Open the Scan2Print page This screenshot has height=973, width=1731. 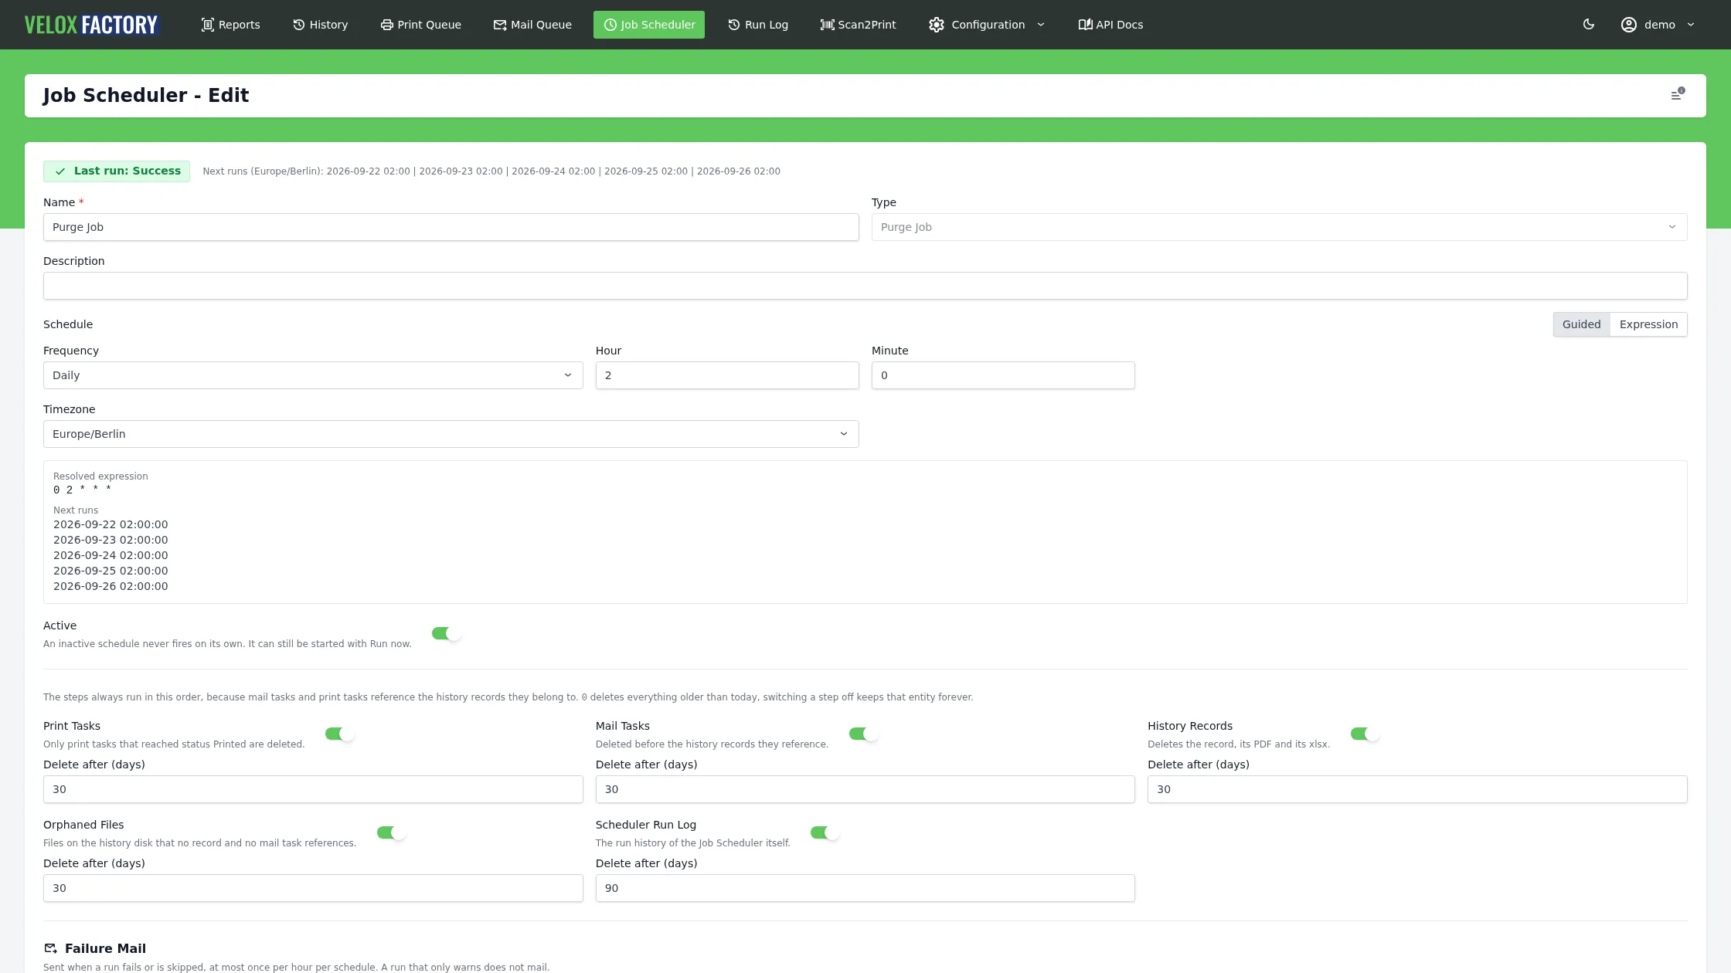pyautogui.click(x=858, y=25)
